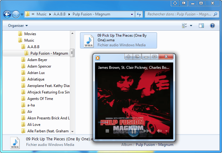Click the WMA file icon in file list
This screenshot has height=153, width=222.
tap(89, 41)
